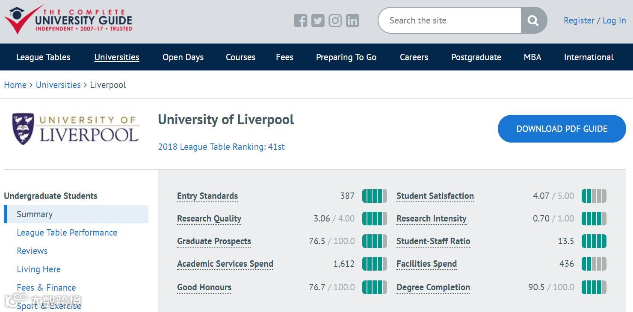Screen dimensions: 633x312
Task: Click the University of Liverpool page heading
Action: (x=226, y=120)
